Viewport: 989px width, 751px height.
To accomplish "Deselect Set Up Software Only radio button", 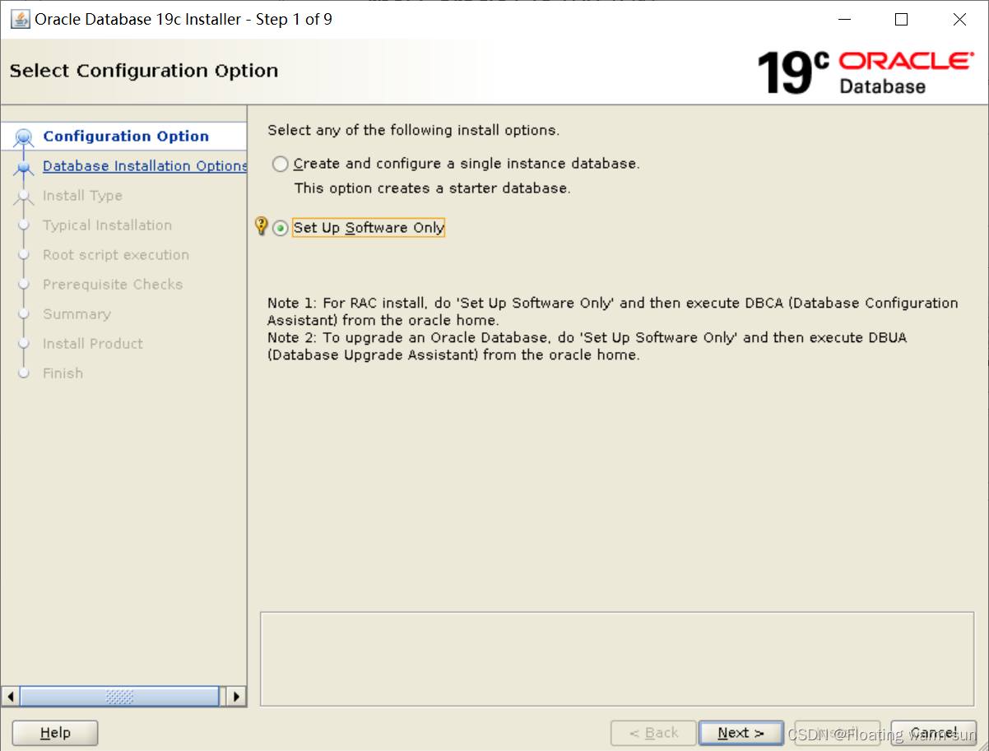I will click(281, 227).
